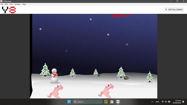Viewport: 187px width, 105px height.
Task: Open the Wi-Fi network settings icon
Action: [x=163, y=102]
